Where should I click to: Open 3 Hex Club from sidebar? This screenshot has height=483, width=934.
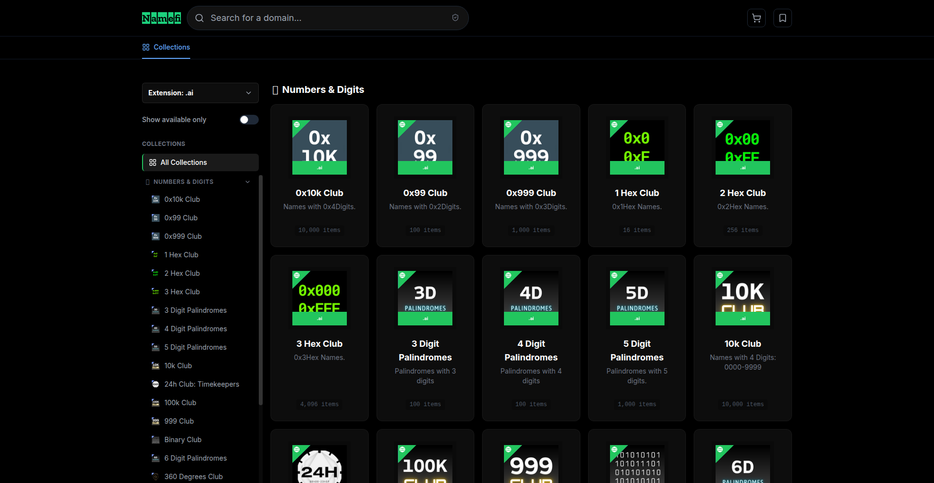coord(182,292)
